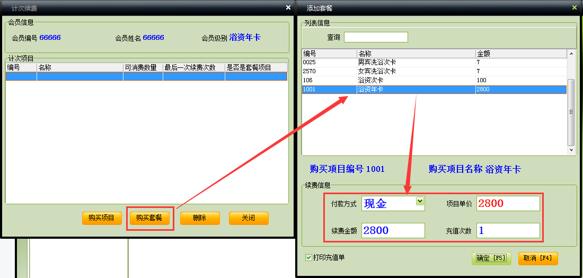Click the code cell 106
583x278 pixels.
coord(330,80)
